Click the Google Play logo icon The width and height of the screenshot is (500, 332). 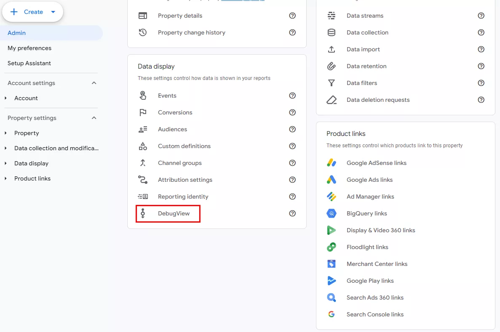coord(332,281)
